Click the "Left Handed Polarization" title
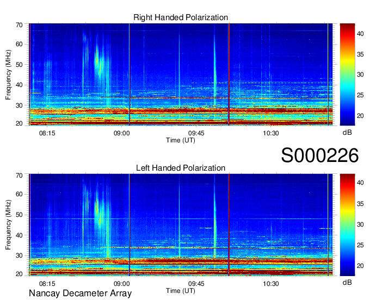The height and width of the screenshot is (300, 370). pos(181,168)
